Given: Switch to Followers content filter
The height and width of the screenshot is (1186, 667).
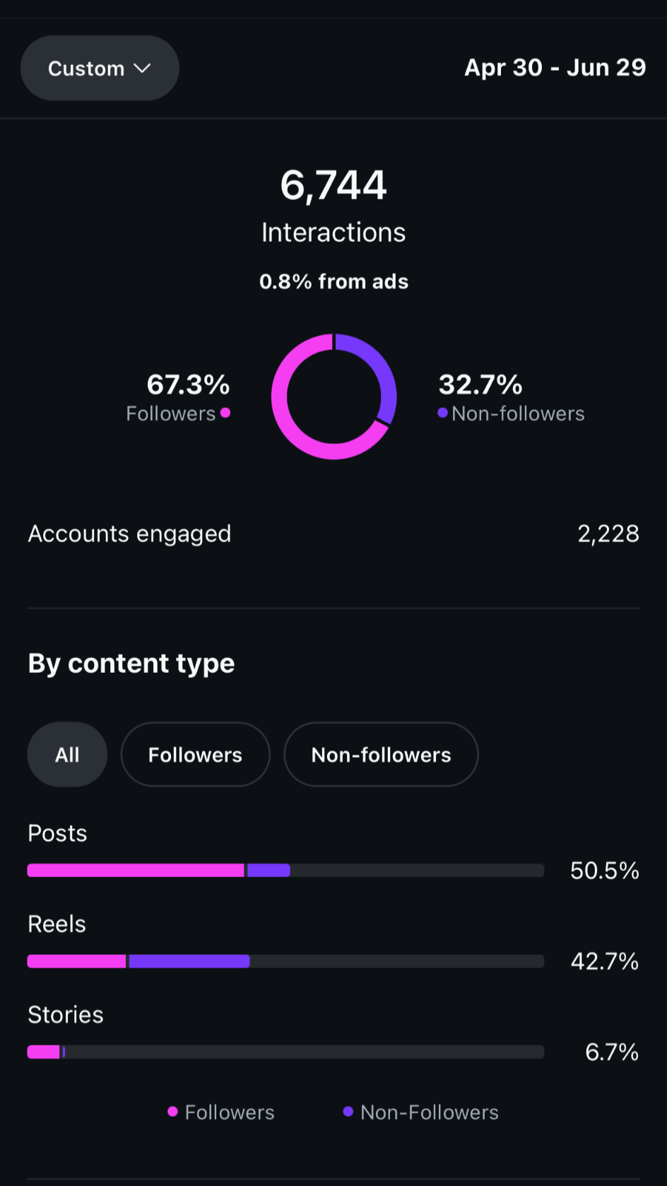Looking at the screenshot, I should 195,754.
